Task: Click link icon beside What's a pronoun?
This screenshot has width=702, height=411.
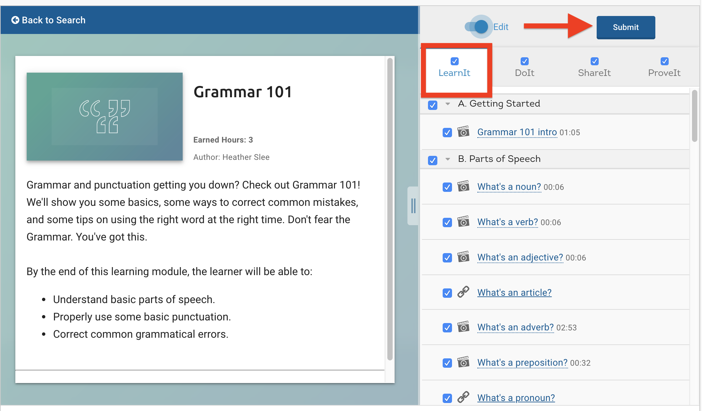Action: tap(463, 397)
